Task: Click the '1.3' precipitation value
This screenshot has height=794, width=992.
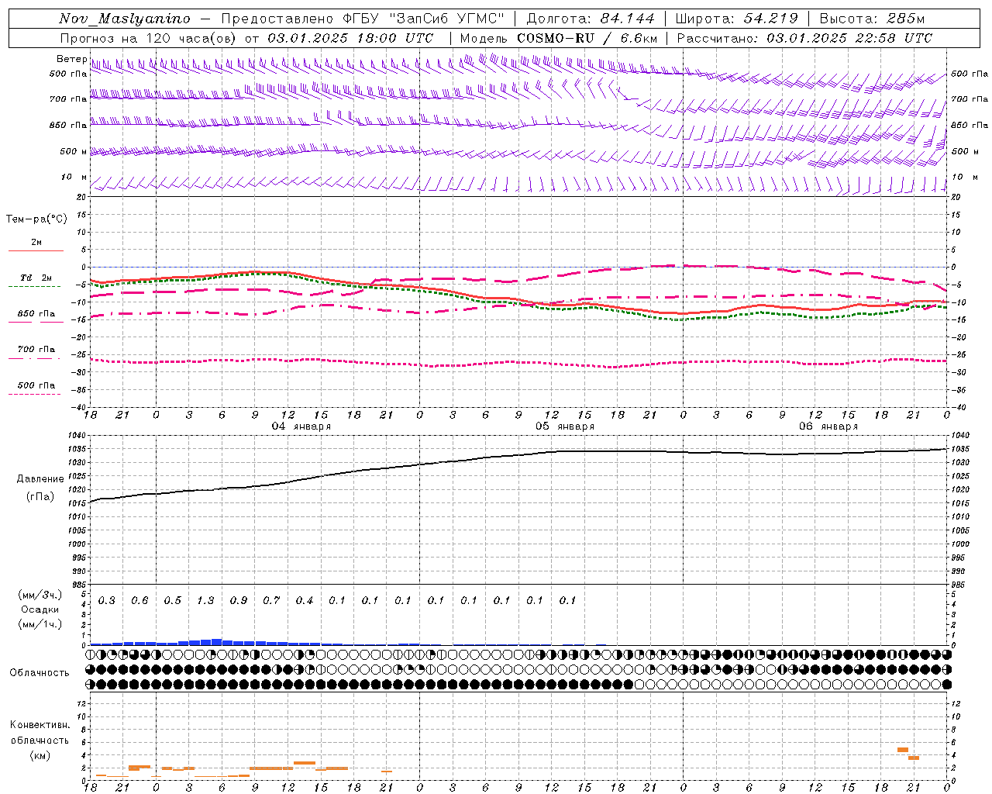Action: [205, 601]
